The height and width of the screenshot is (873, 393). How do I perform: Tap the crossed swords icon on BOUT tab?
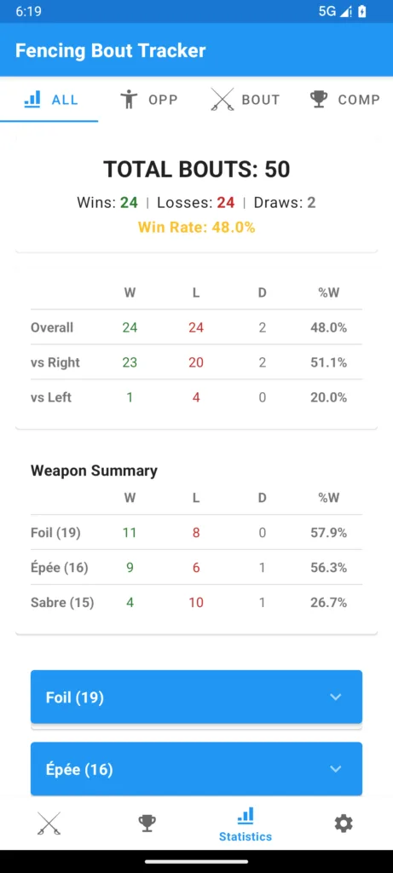tap(222, 100)
